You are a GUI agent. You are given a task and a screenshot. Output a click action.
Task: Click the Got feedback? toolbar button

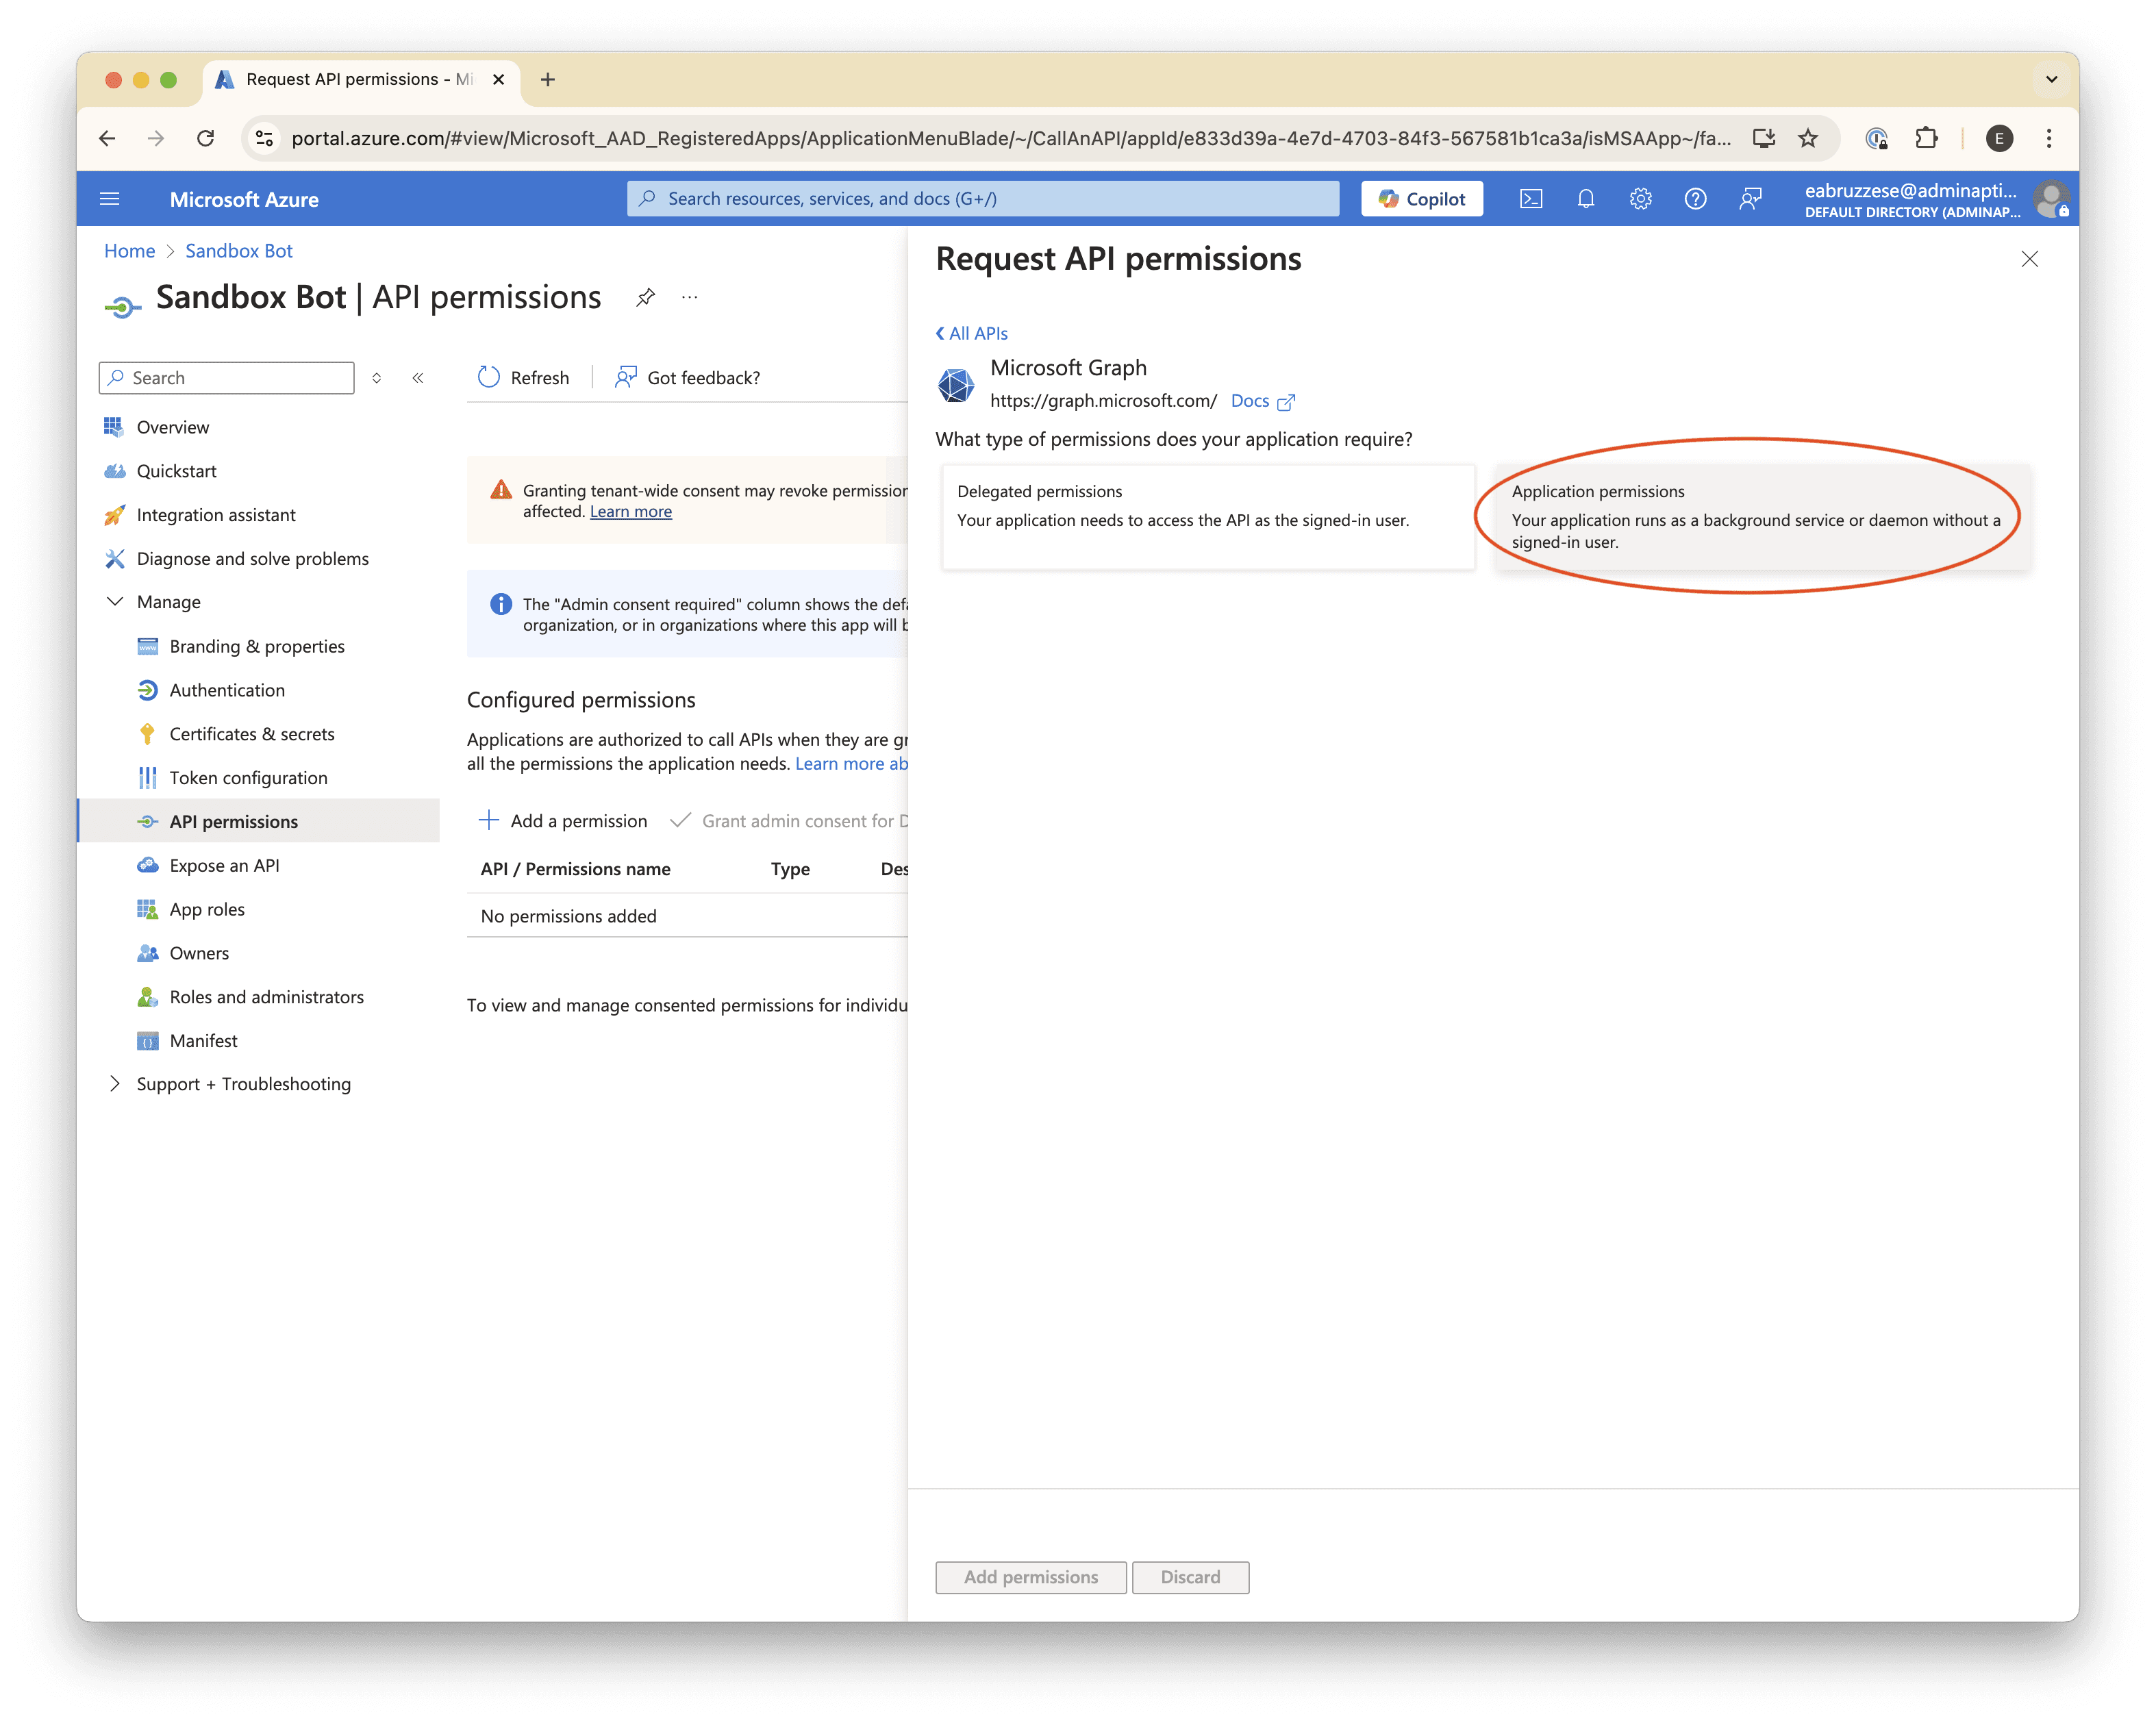pos(688,377)
